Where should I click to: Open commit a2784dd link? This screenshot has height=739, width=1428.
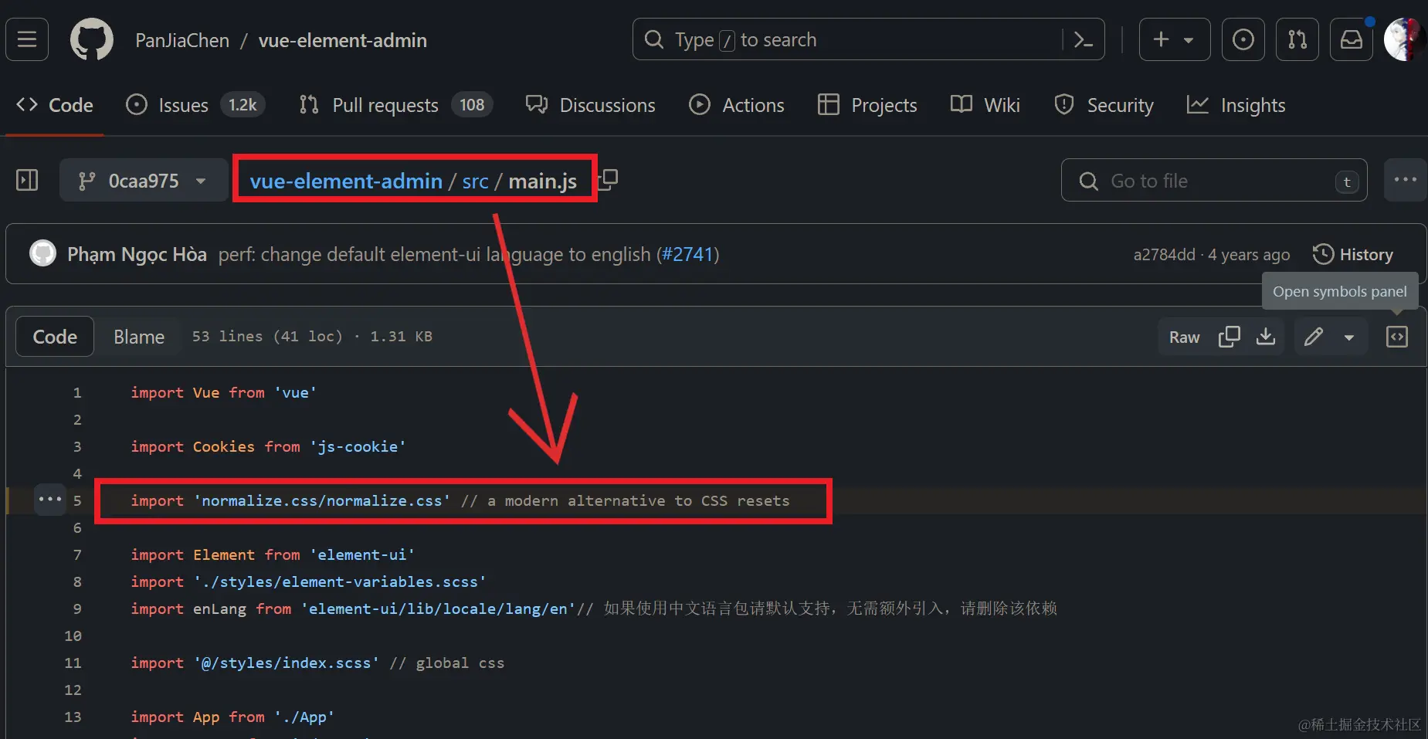pos(1164,255)
